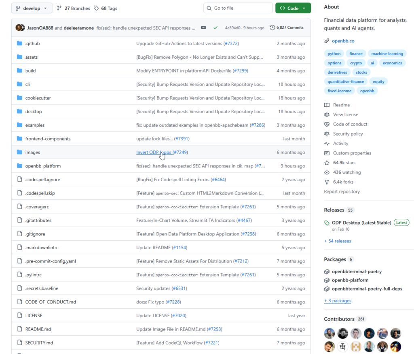Open the 6,827 Commits history
Image resolution: width=414 pixels, height=354 pixels.
tap(287, 28)
